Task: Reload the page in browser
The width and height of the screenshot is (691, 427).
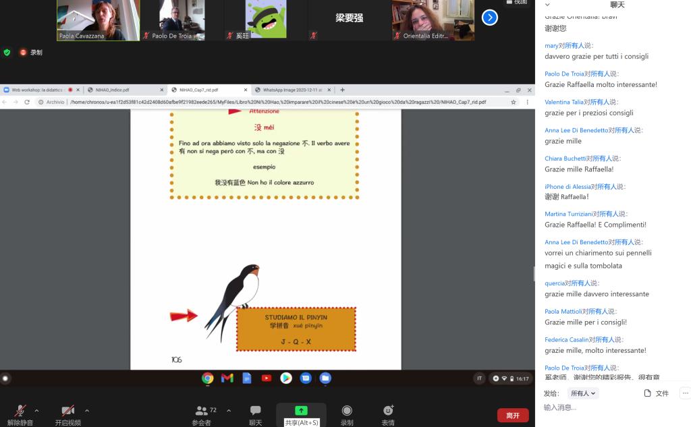Action: [x=27, y=102]
